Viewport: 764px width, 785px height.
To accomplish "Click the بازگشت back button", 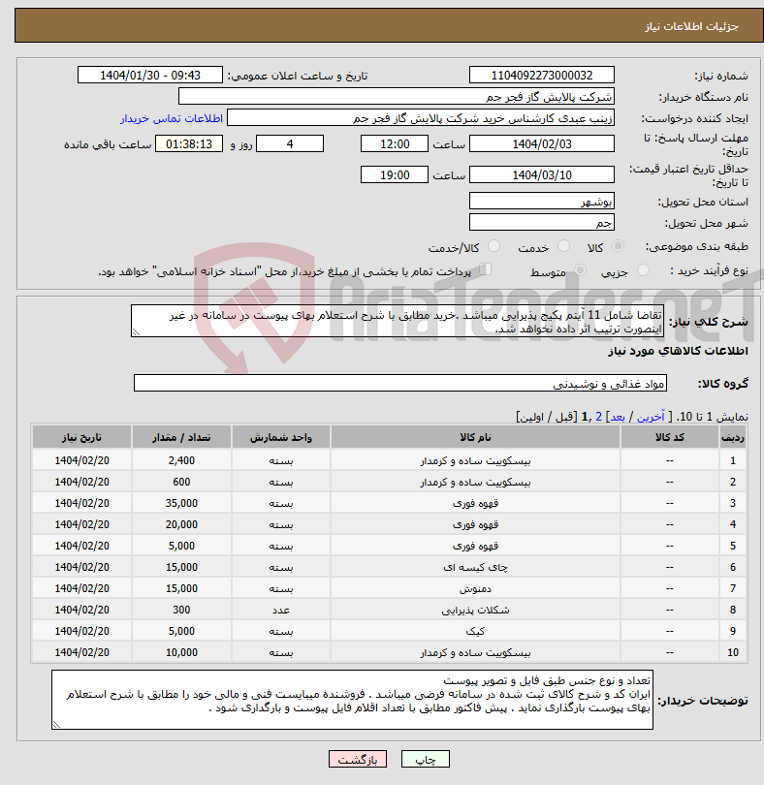I will pyautogui.click(x=358, y=759).
